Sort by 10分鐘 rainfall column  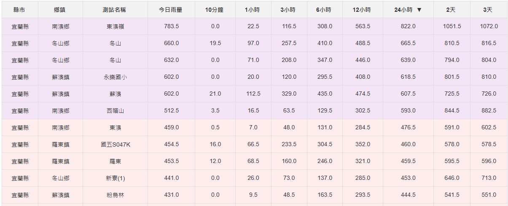(215, 10)
